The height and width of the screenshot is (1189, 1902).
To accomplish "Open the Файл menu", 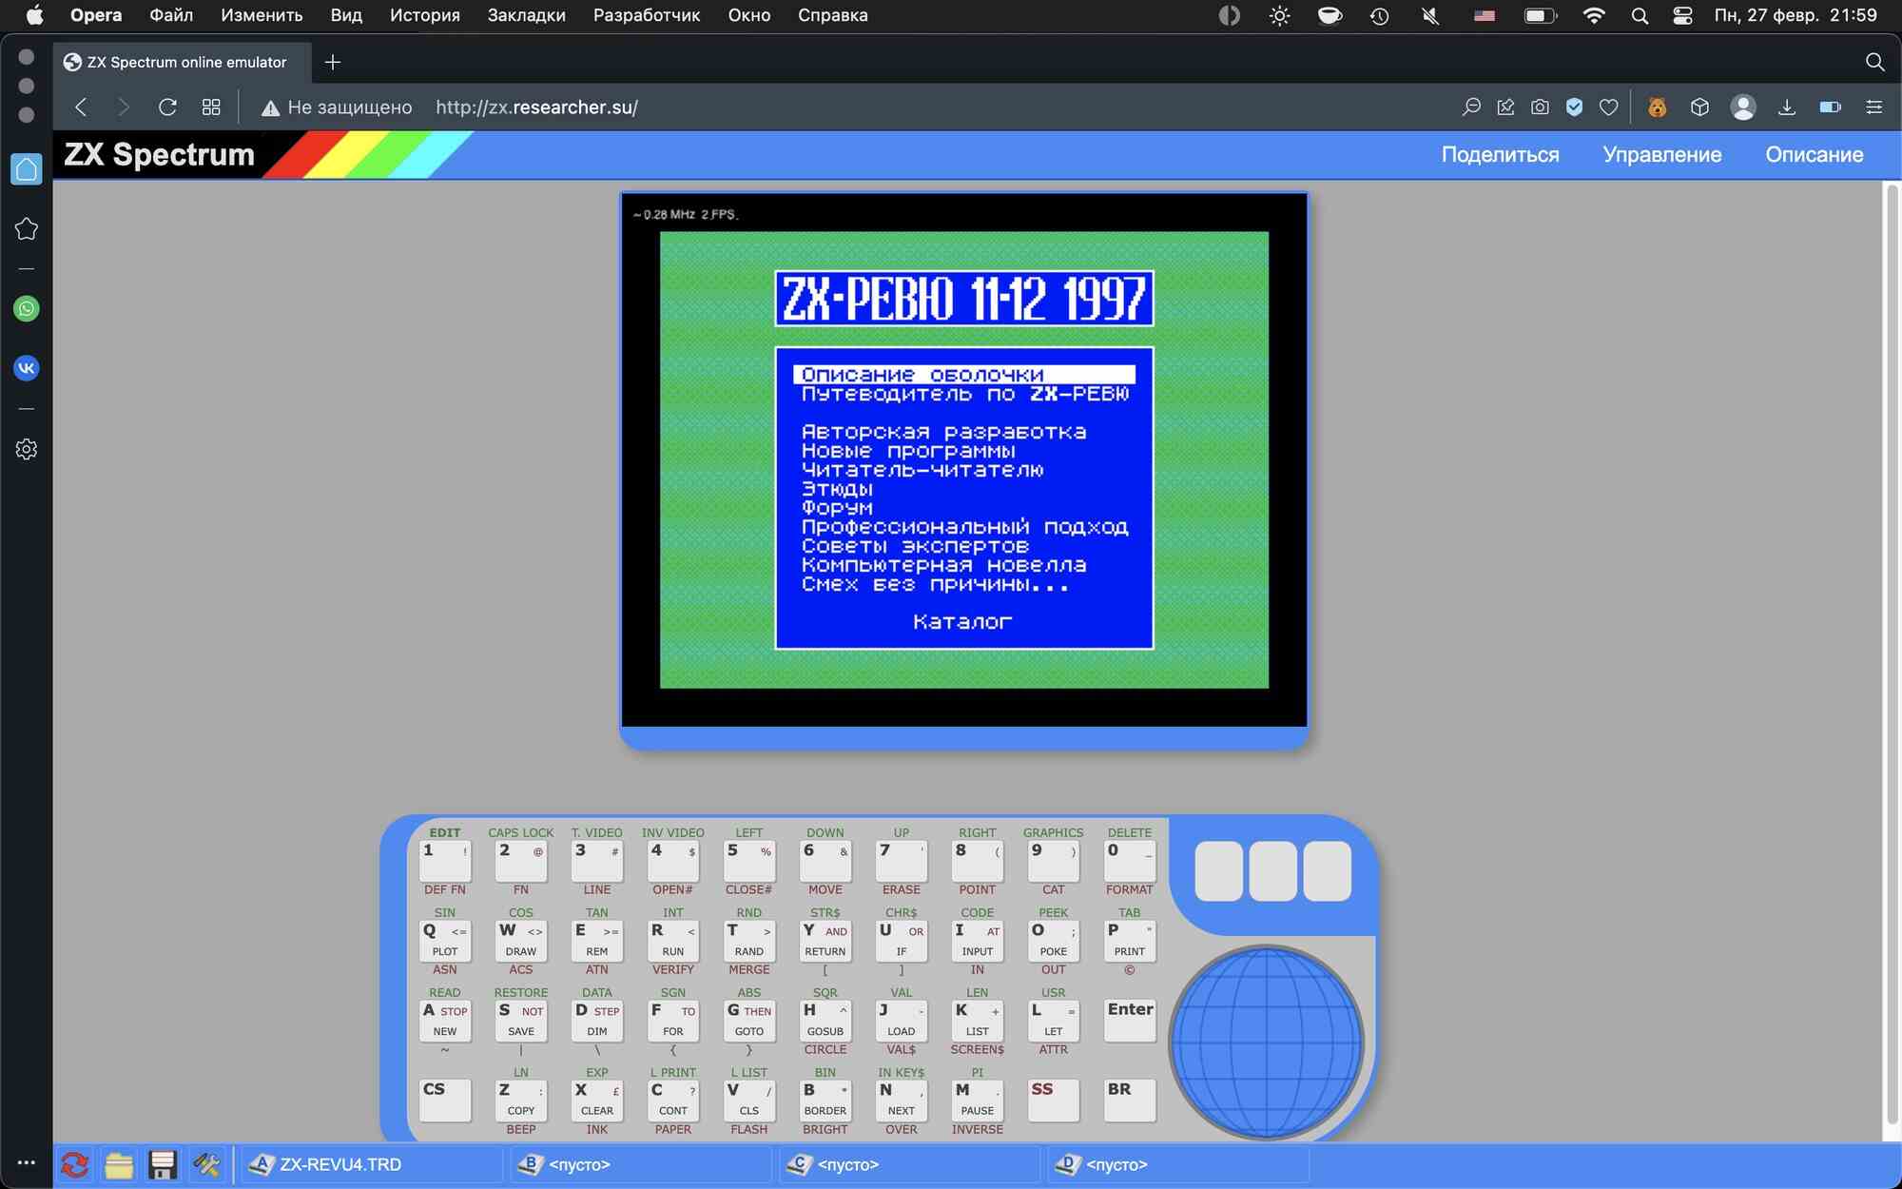I will (x=171, y=15).
